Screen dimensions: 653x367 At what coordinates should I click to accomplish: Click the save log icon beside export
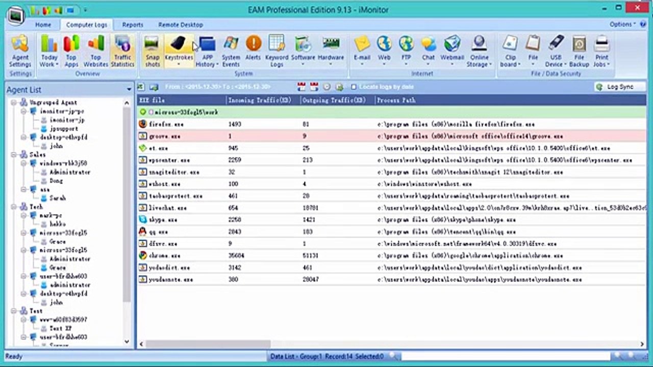[x=154, y=87]
